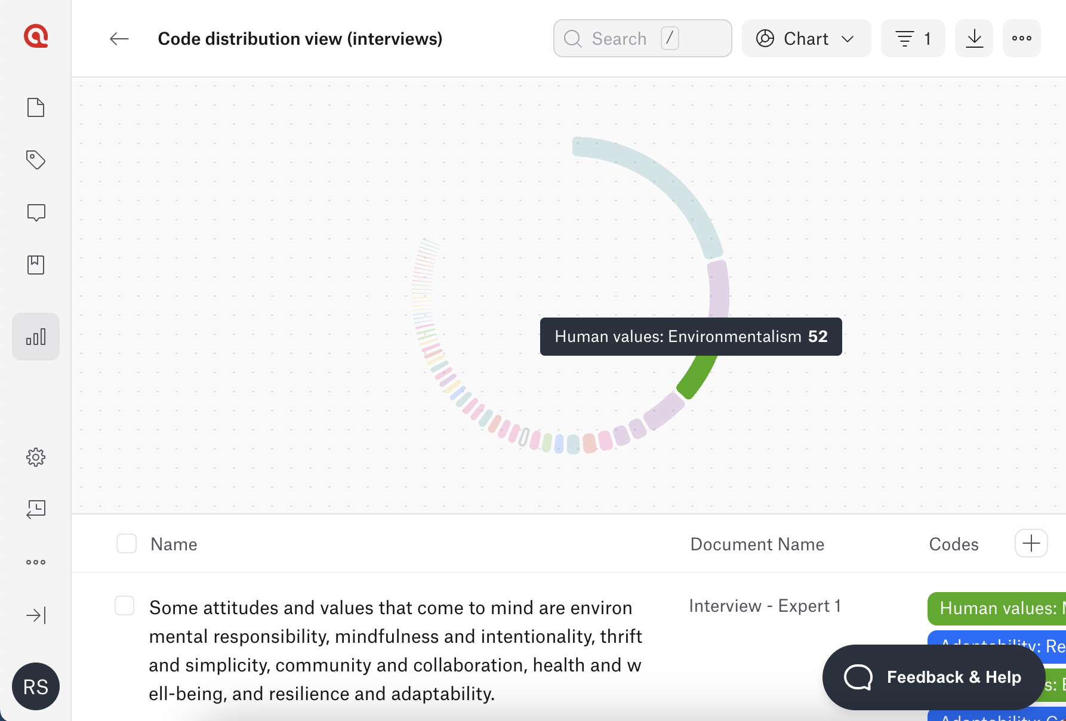Open the Documents page icon in sidebar
This screenshot has height=721, width=1066.
click(x=36, y=107)
